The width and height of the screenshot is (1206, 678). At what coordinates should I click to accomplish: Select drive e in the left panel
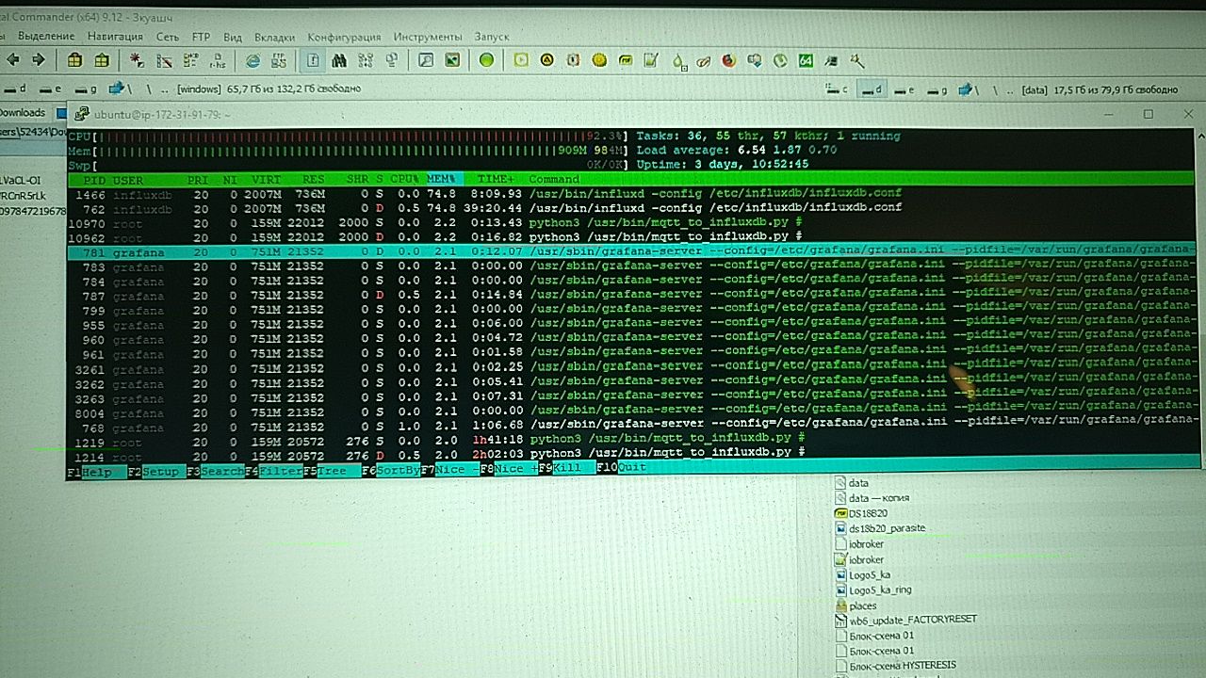(x=50, y=89)
